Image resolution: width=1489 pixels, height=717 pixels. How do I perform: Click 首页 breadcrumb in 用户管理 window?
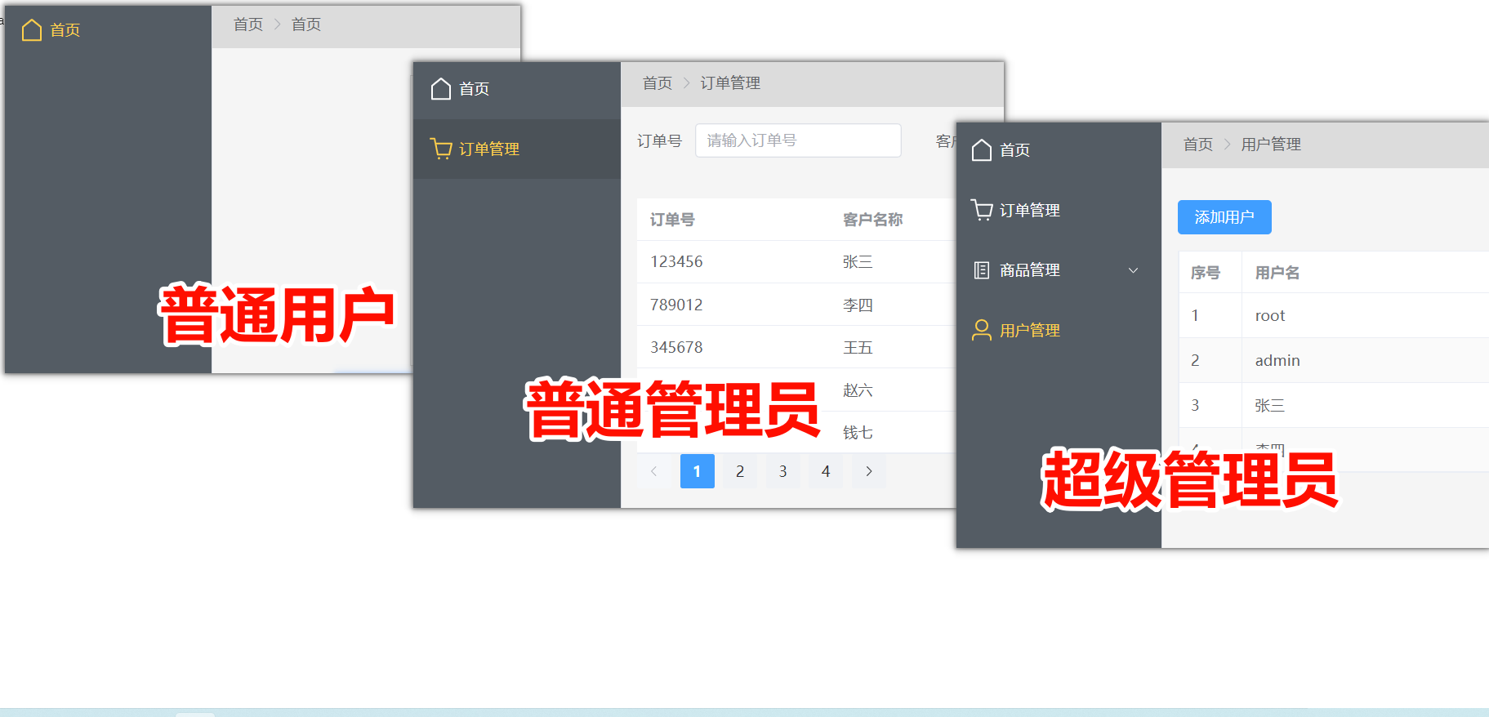(1198, 145)
